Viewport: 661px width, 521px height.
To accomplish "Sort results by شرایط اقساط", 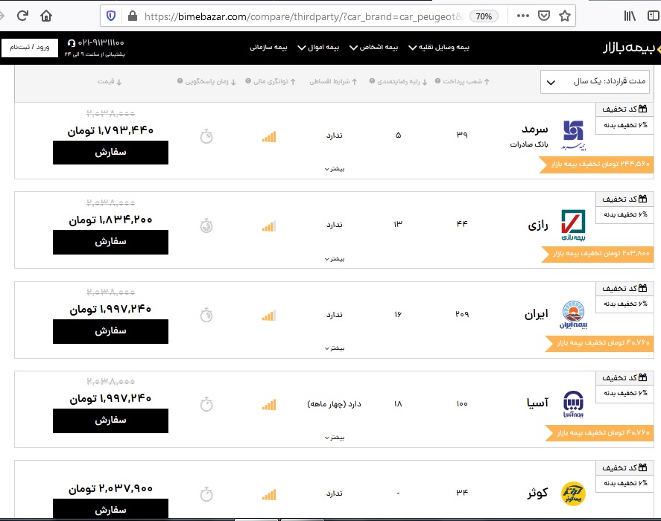I will click(333, 81).
